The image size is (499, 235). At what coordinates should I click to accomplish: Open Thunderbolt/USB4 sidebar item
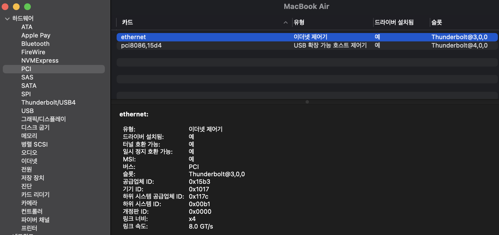coord(48,102)
